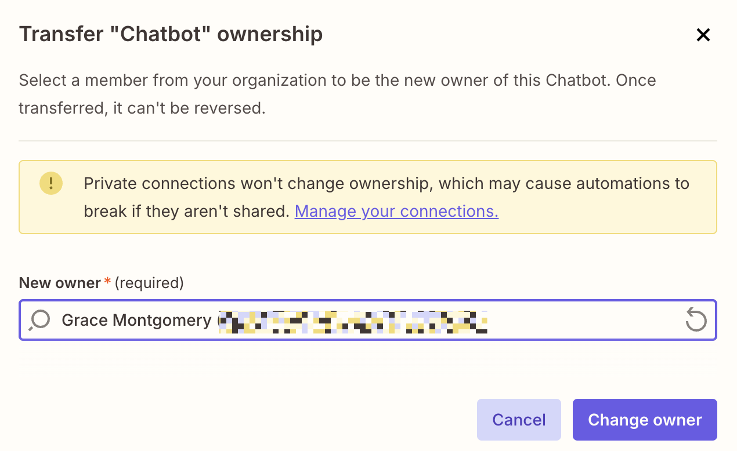Click Cancel to abort the transfer
Viewport: 737px width, 451px height.
pyautogui.click(x=519, y=419)
